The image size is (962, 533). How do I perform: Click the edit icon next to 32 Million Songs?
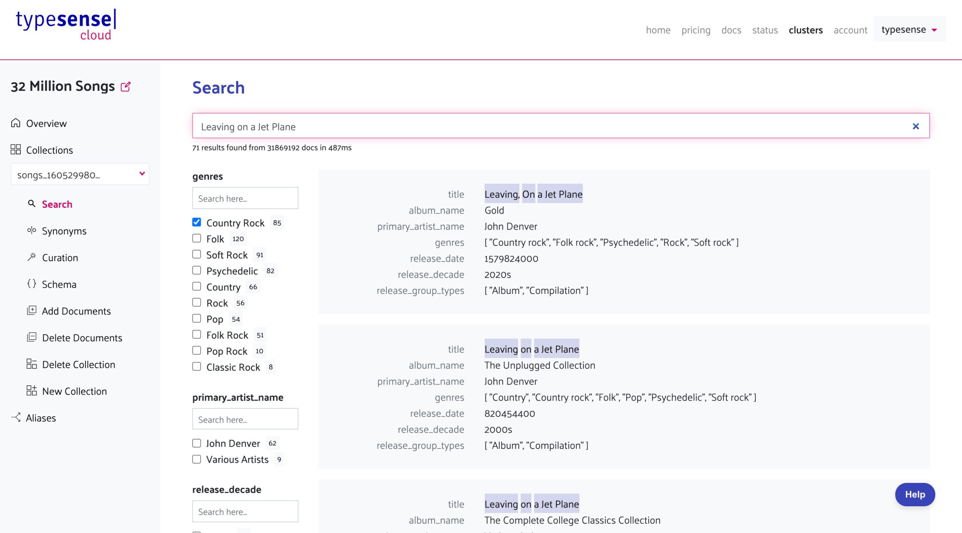click(126, 86)
